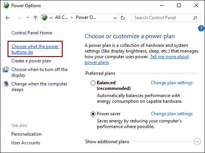Refresh the Power Options page
Screen dimensions: 205x153
122,18
